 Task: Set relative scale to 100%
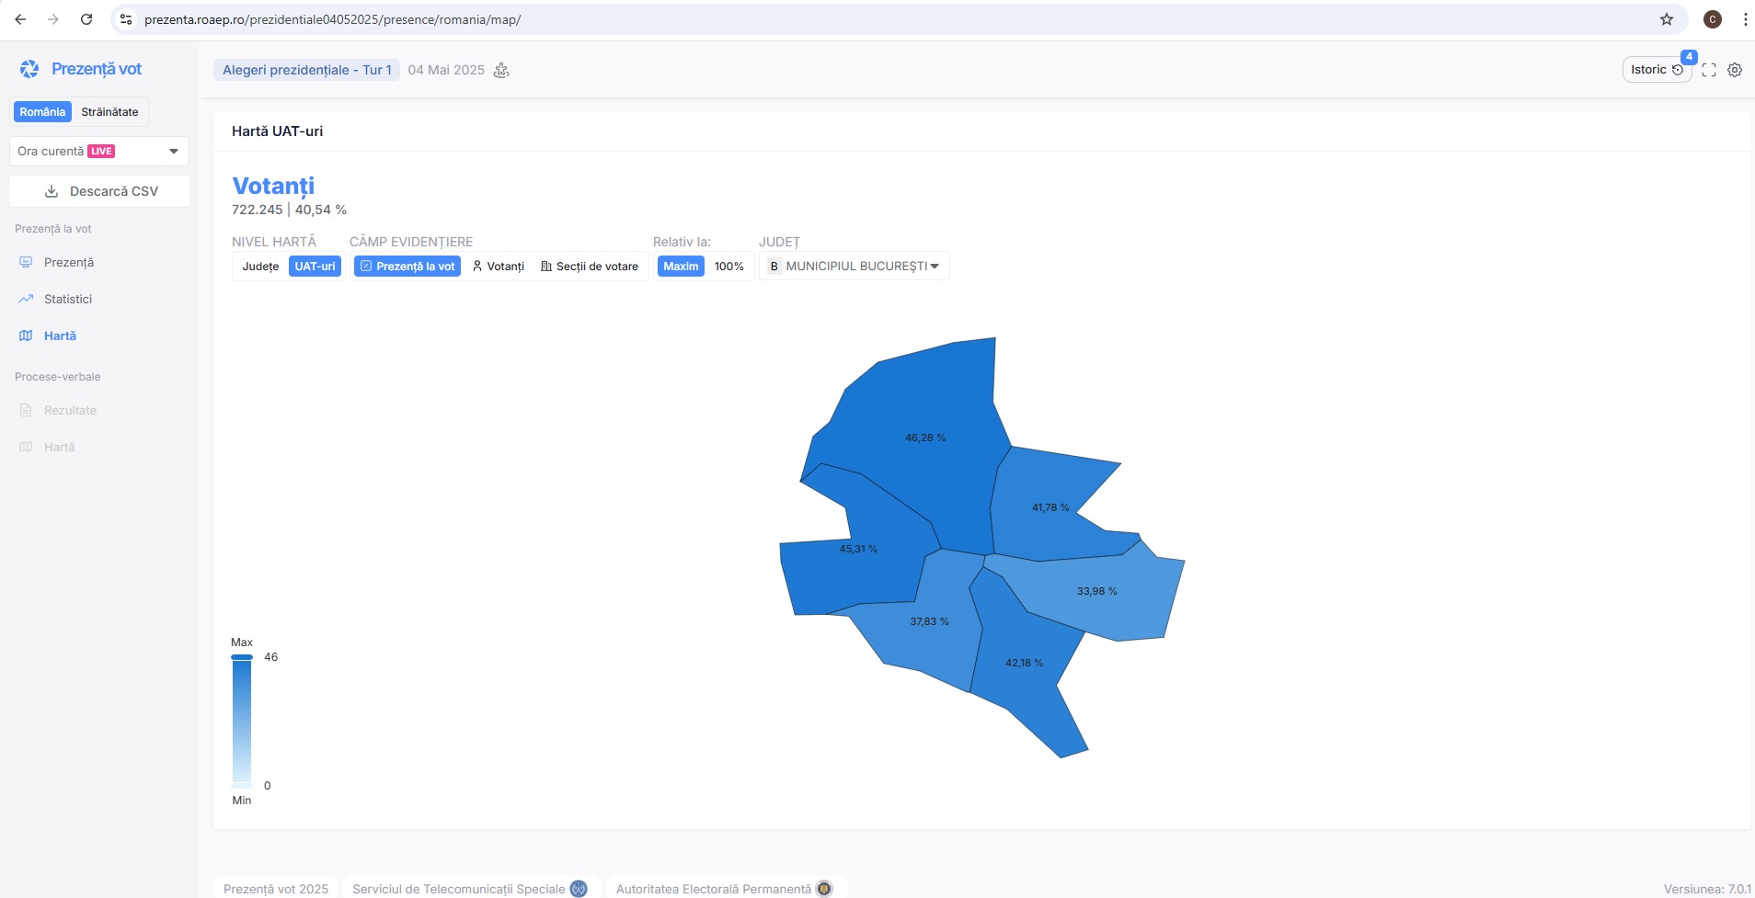(728, 267)
